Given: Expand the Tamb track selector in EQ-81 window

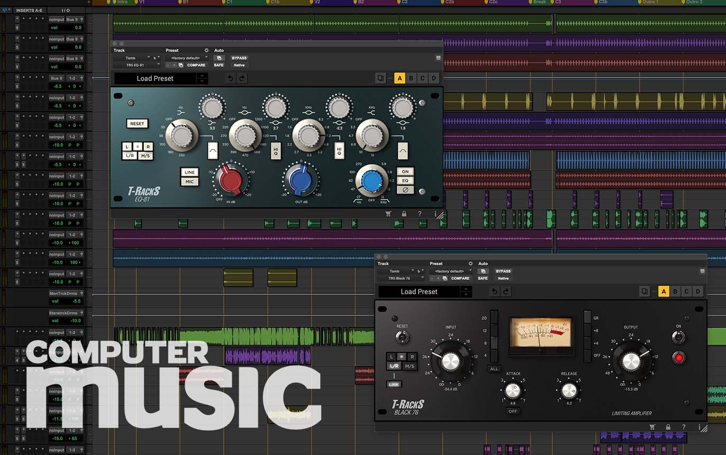Looking at the screenshot, I should pyautogui.click(x=131, y=58).
